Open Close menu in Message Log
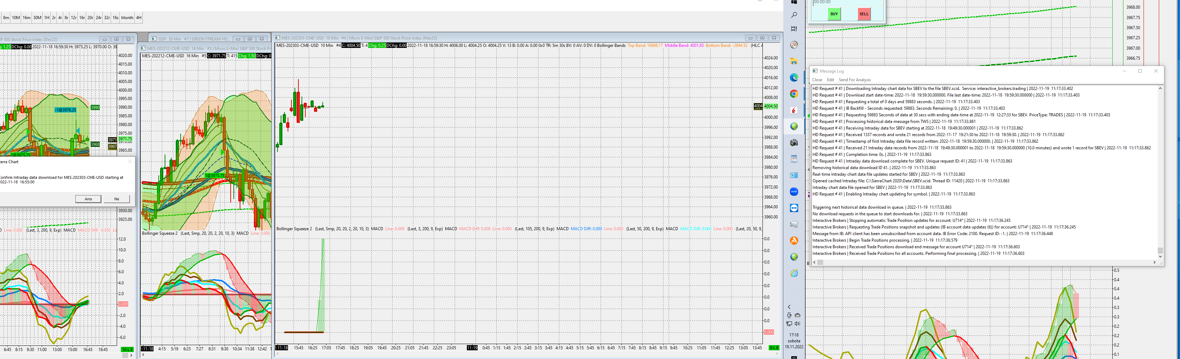Screen dimensions: 1180x359 pos(817,80)
